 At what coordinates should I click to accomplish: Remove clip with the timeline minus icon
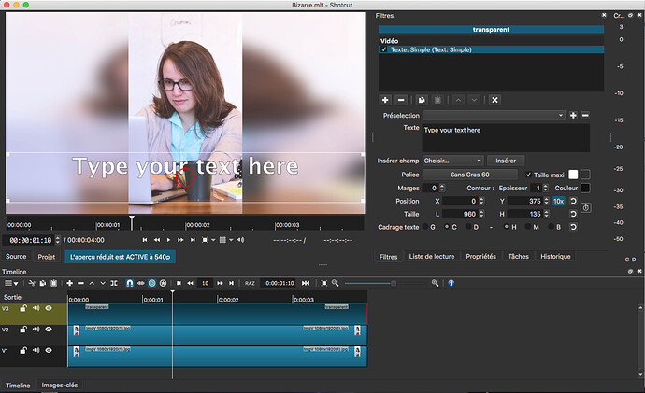click(80, 283)
